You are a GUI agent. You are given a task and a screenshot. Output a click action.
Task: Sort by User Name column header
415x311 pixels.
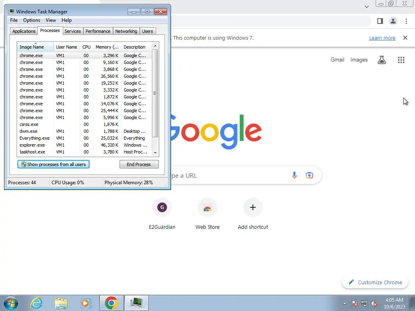click(x=66, y=47)
